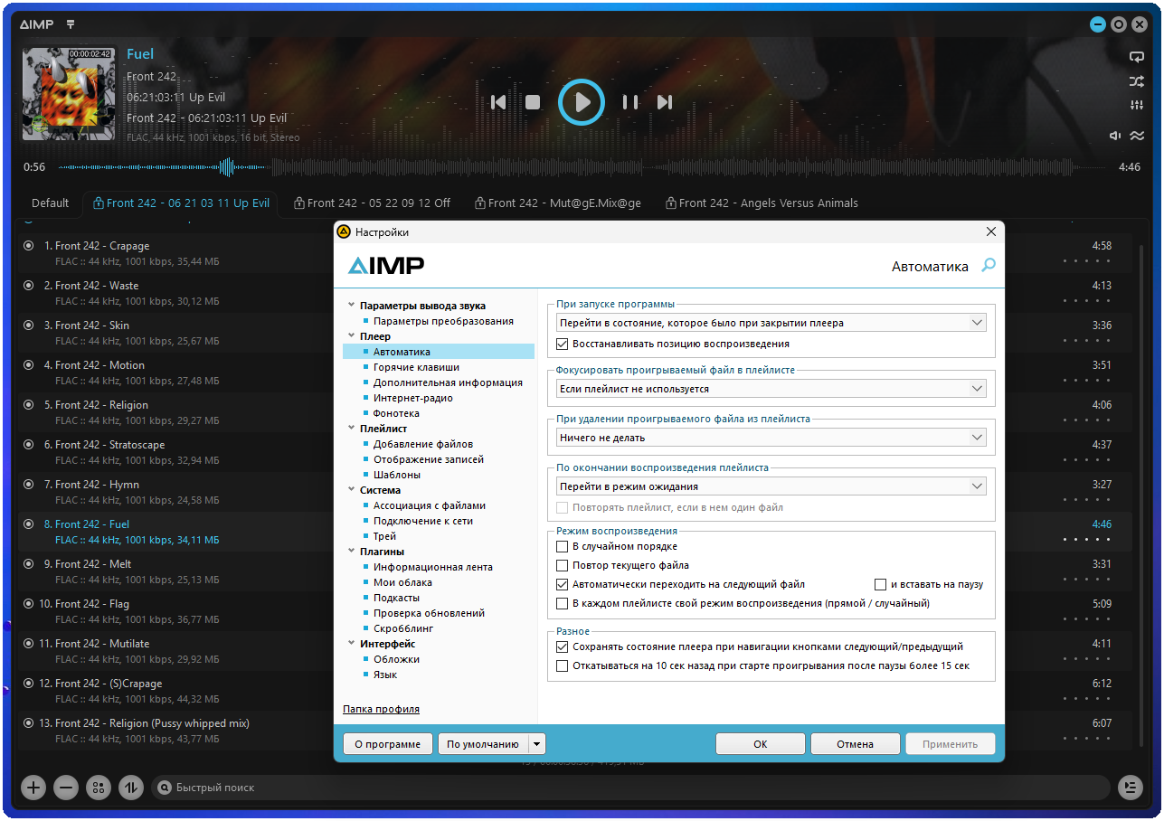Screen dimensions: 1164x821
Task: Open the Front 242 - Mut@gE.Mix@ge tab
Action: pos(557,203)
